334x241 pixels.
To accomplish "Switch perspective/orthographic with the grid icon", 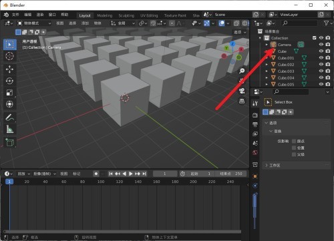I will 242,101.
